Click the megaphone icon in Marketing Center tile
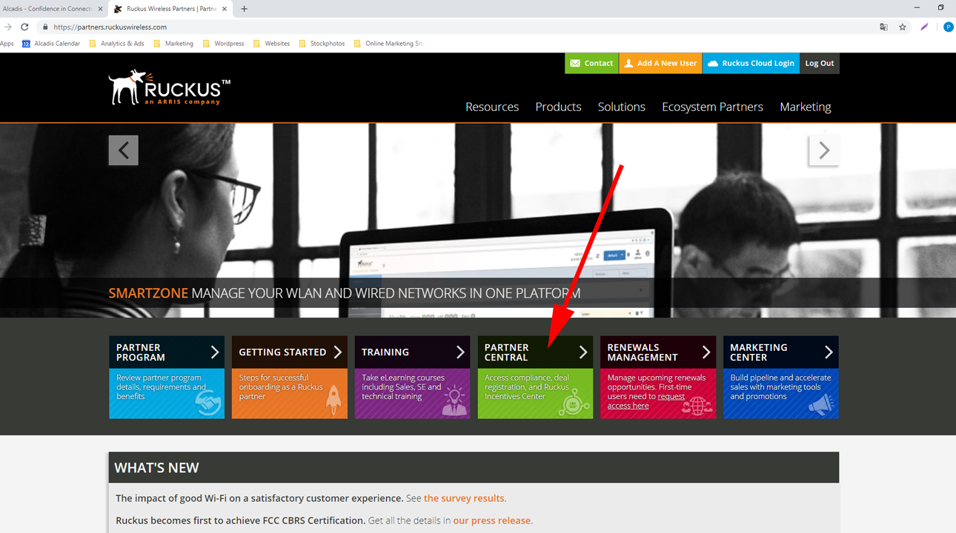The height and width of the screenshot is (533, 956). point(820,403)
